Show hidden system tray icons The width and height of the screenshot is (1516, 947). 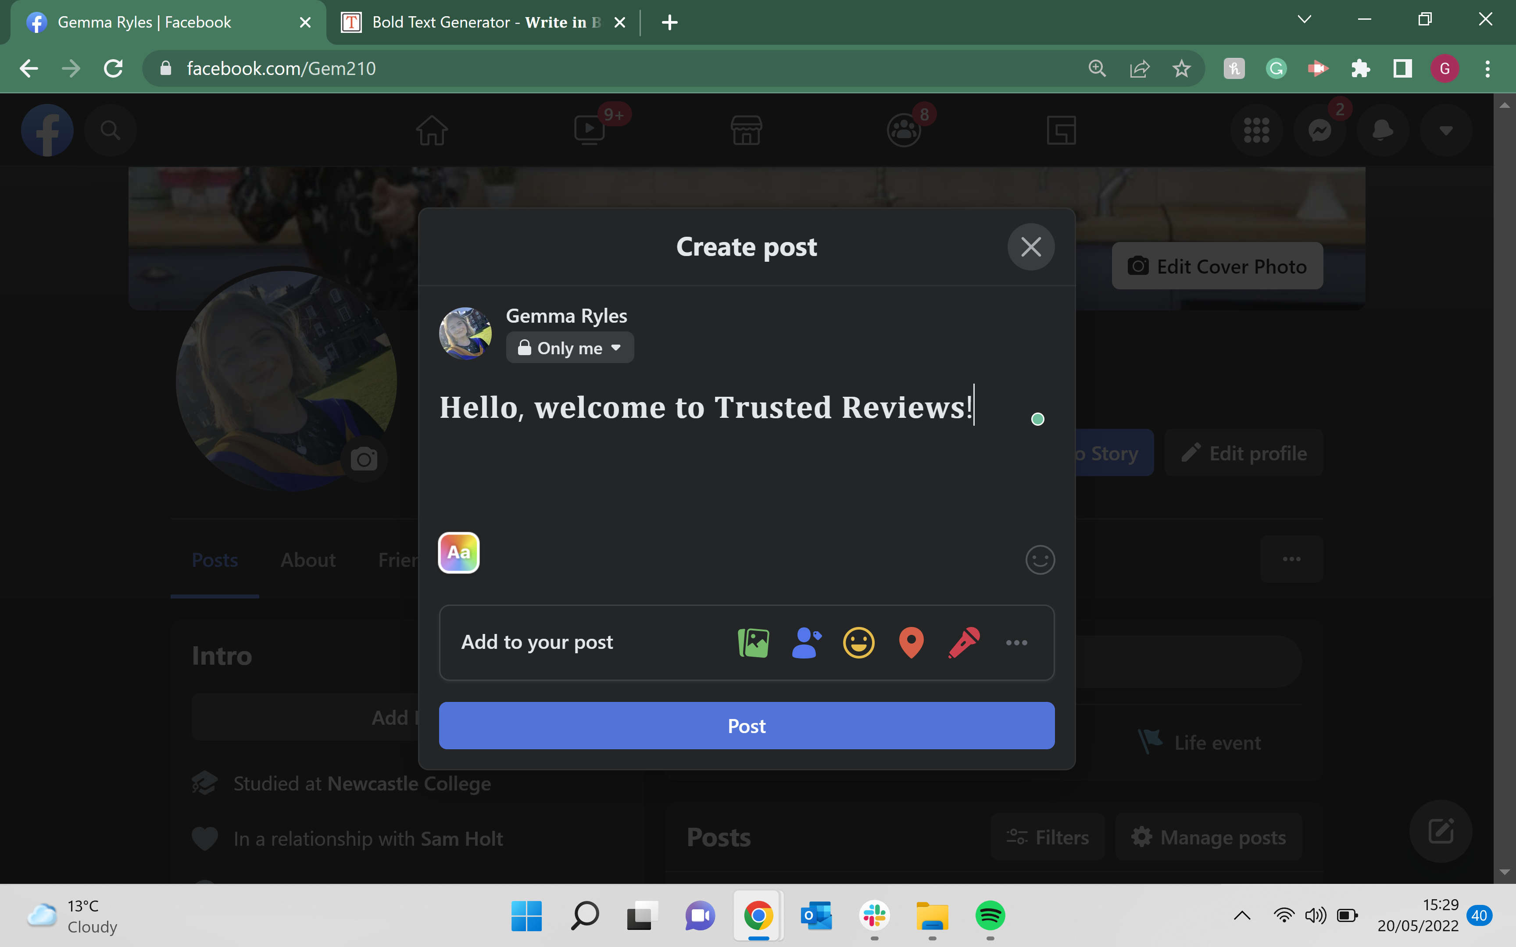point(1242,916)
